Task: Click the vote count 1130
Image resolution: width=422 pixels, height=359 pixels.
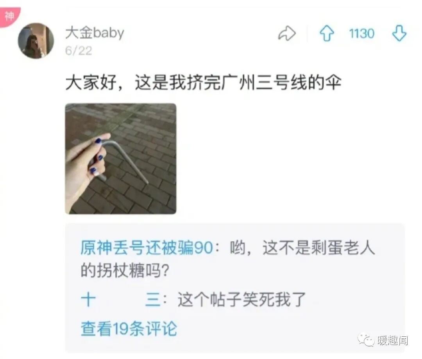Action: tap(362, 34)
